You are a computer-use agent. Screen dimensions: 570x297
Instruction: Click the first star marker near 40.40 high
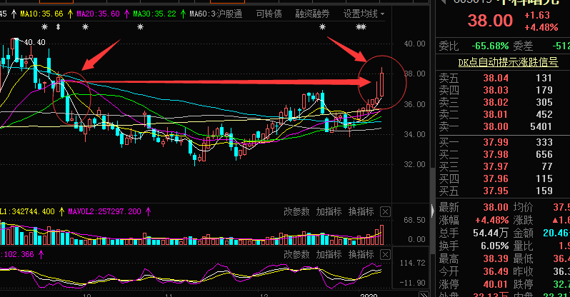(44, 27)
